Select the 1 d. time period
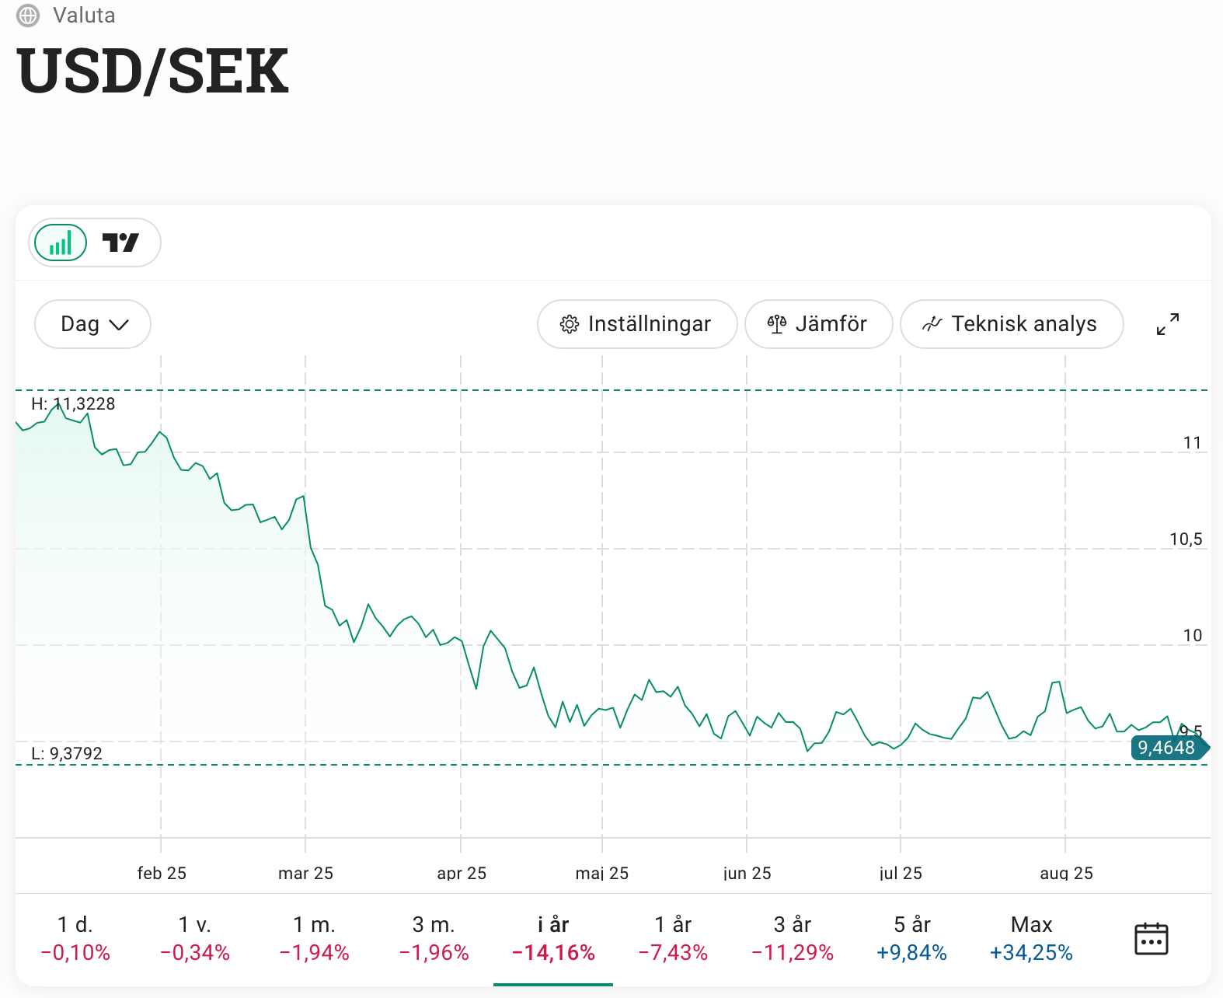Screen dimensions: 1223x998 point(75,938)
